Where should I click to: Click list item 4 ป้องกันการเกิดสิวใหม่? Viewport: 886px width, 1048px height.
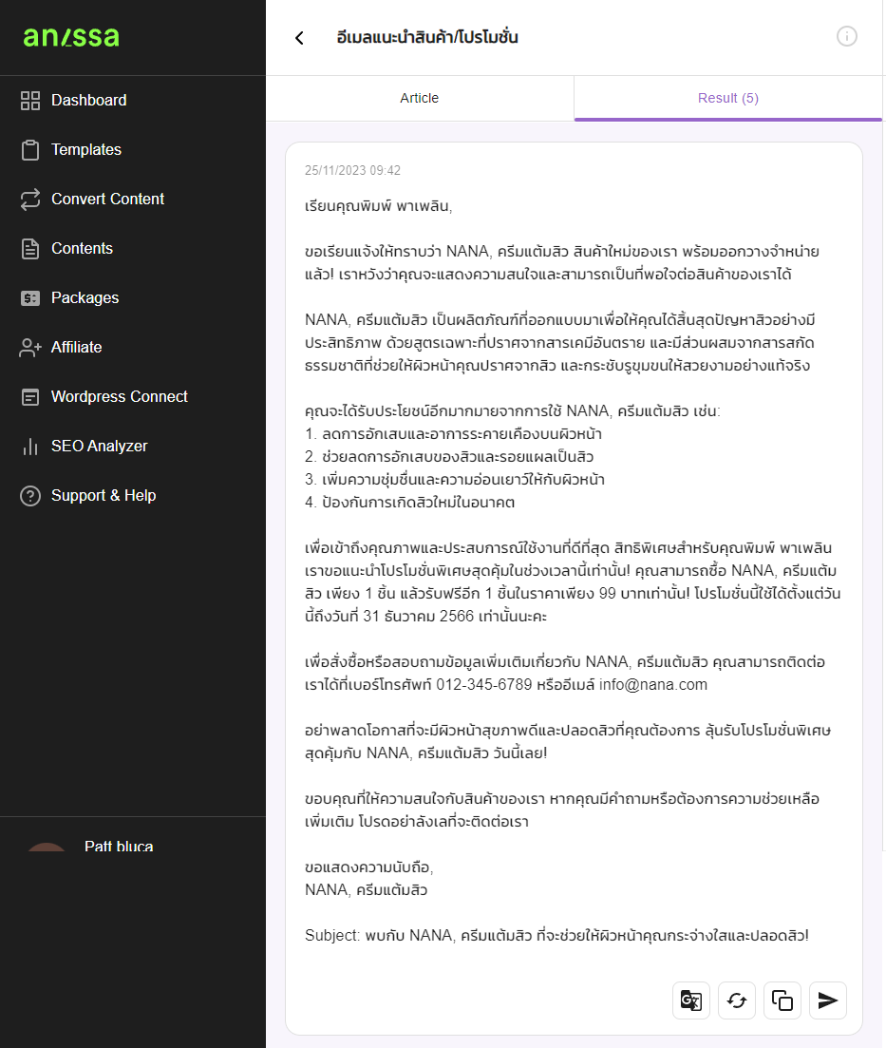[x=409, y=503]
